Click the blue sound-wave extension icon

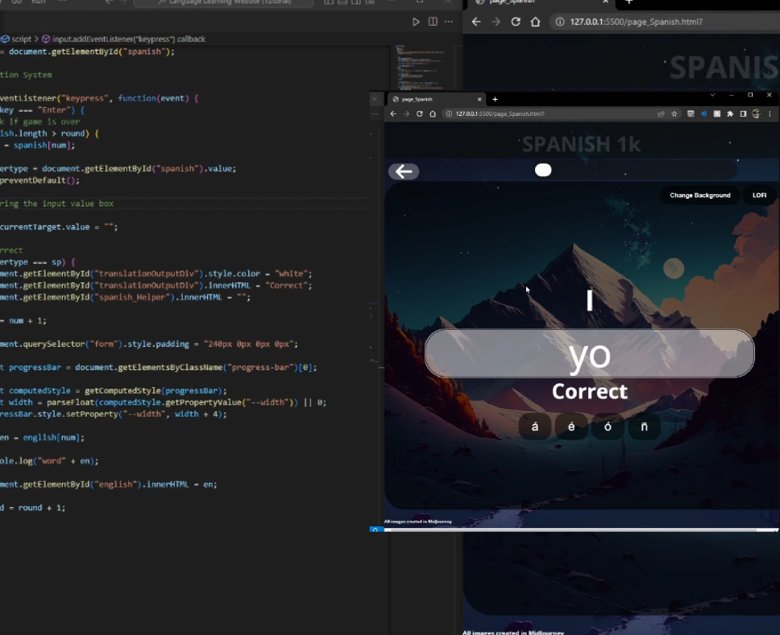tap(704, 113)
